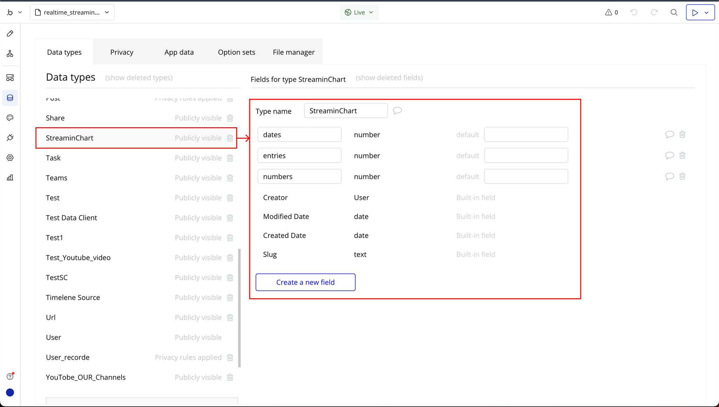The image size is (719, 407).
Task: Click the data types list scrollbar
Action: (239, 307)
